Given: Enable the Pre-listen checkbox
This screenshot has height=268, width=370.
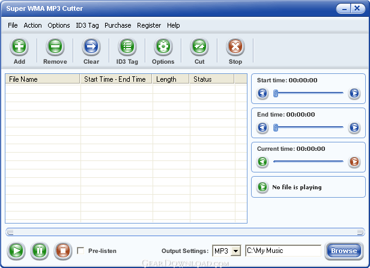Looking at the screenshot, I should (80, 251).
